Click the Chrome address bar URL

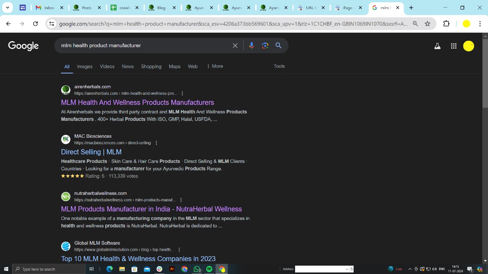pos(233,24)
